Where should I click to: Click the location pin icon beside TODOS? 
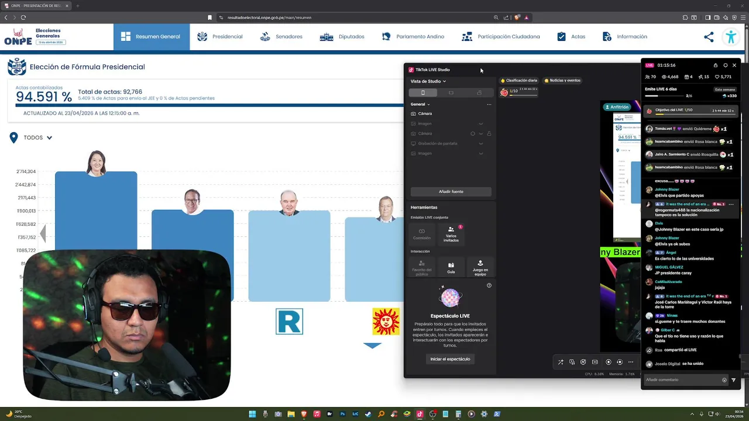click(x=13, y=138)
